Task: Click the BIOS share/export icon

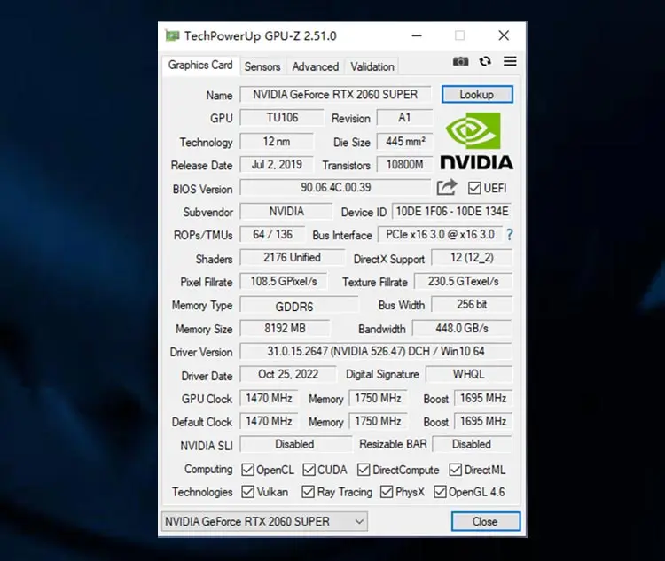Action: 447,187
